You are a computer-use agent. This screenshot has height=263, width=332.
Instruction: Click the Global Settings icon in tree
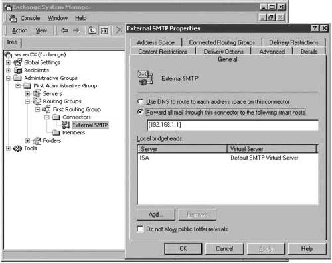[x=18, y=62]
